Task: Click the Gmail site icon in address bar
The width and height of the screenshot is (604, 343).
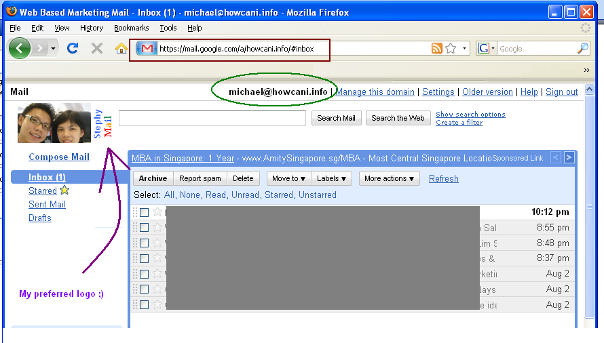Action: click(x=147, y=49)
